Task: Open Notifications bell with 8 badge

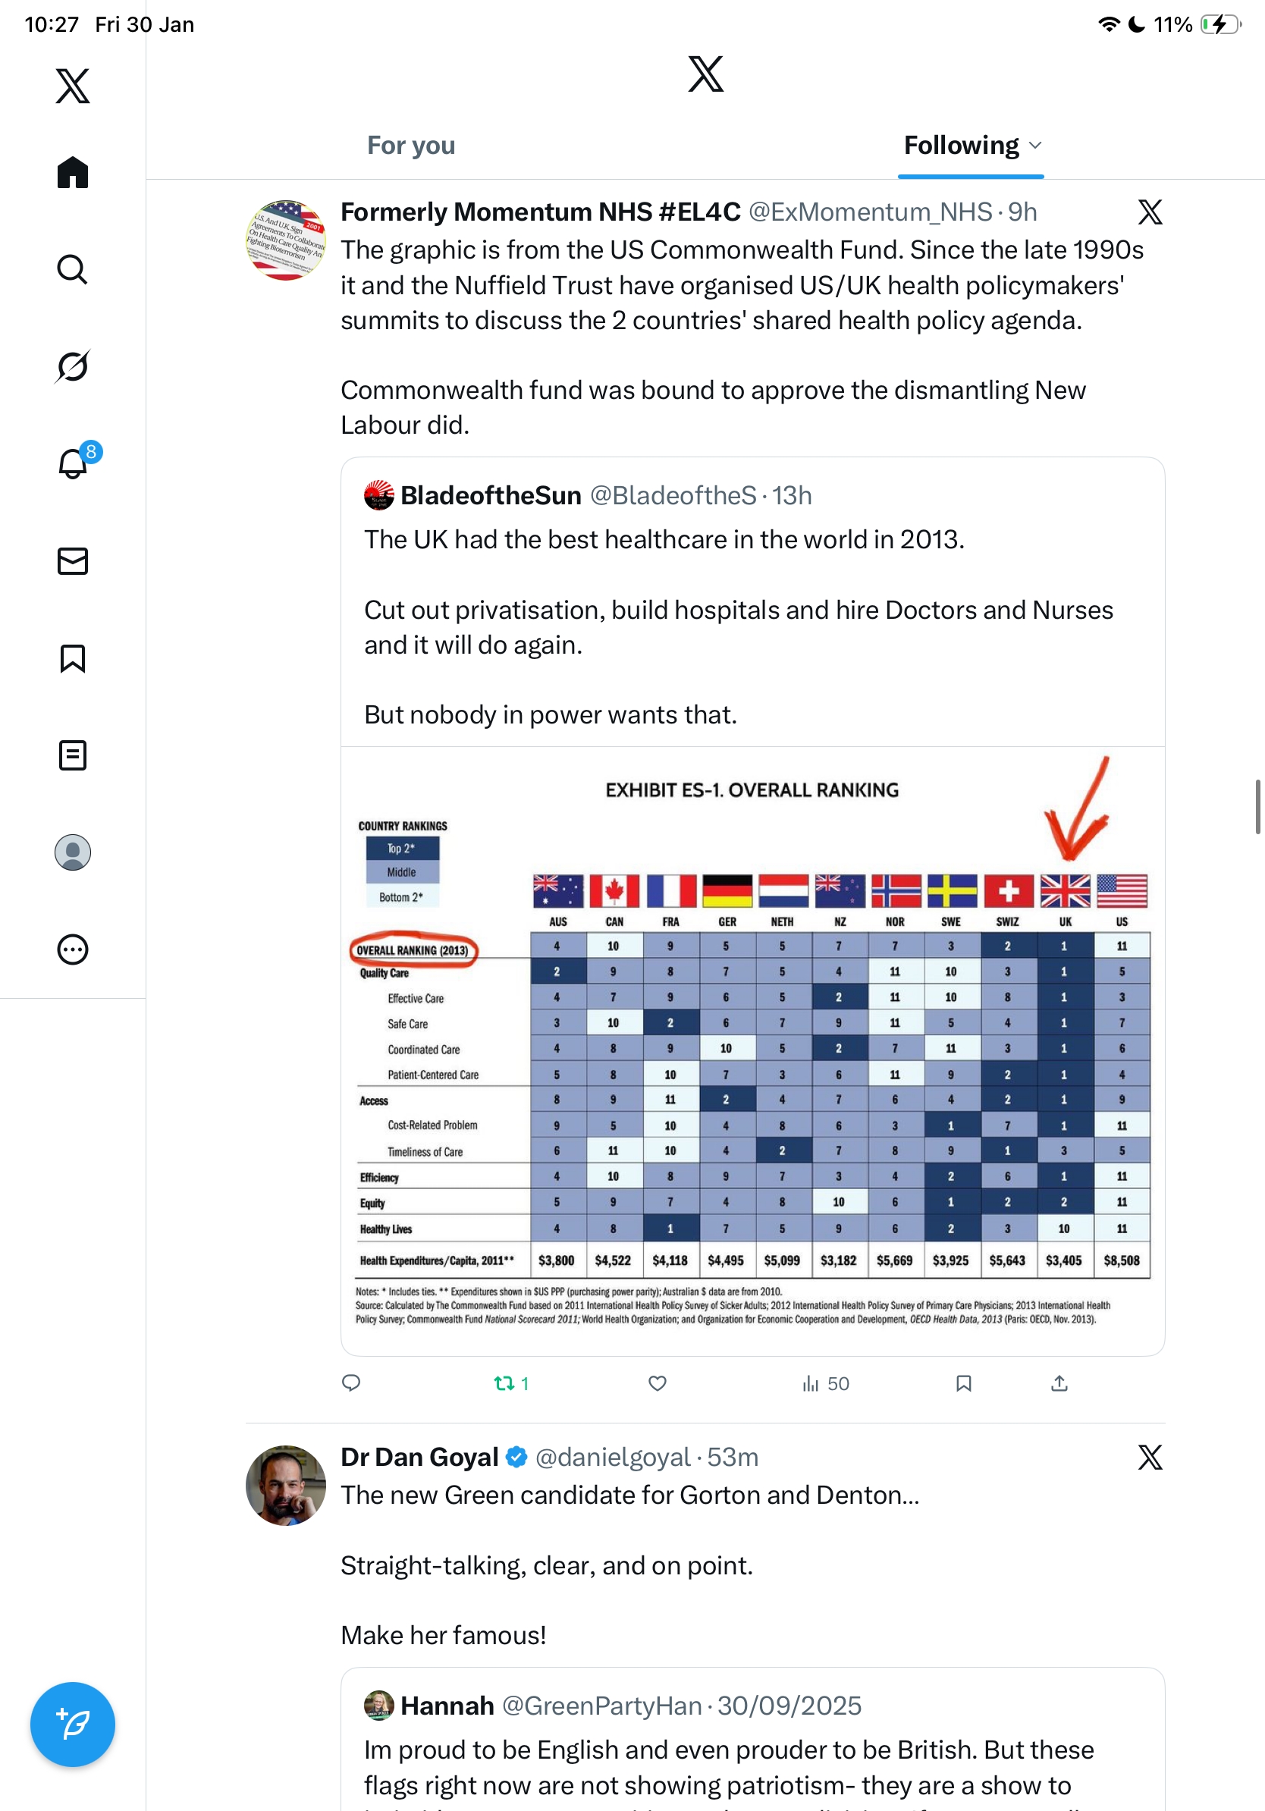Action: tap(73, 463)
